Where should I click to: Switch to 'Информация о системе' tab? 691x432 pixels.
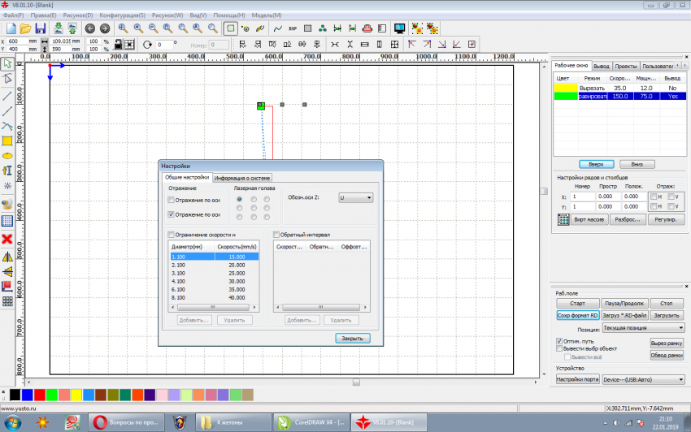point(242,177)
